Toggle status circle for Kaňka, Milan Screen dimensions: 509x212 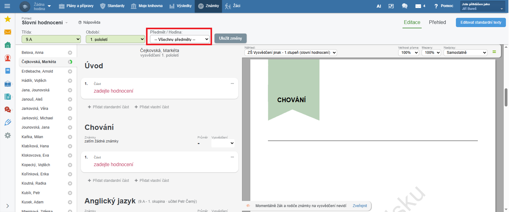[x=70, y=137]
